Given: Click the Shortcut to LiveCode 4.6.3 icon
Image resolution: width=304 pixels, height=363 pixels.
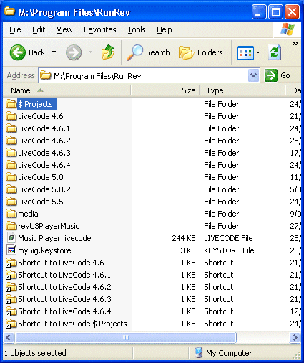Looking at the screenshot, I should 11,299.
